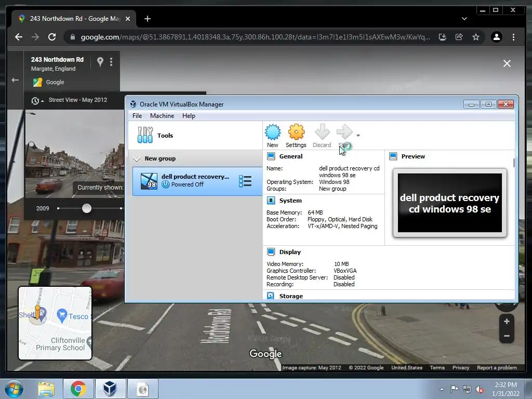Close Street View with X button
Viewport: 532px width, 399px height.
coord(507,63)
